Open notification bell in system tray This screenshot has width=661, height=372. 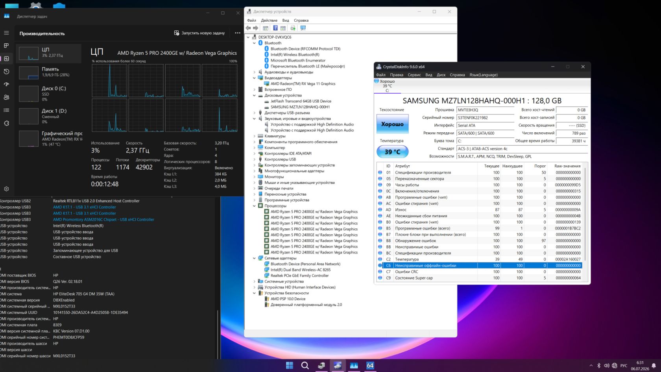click(654, 366)
